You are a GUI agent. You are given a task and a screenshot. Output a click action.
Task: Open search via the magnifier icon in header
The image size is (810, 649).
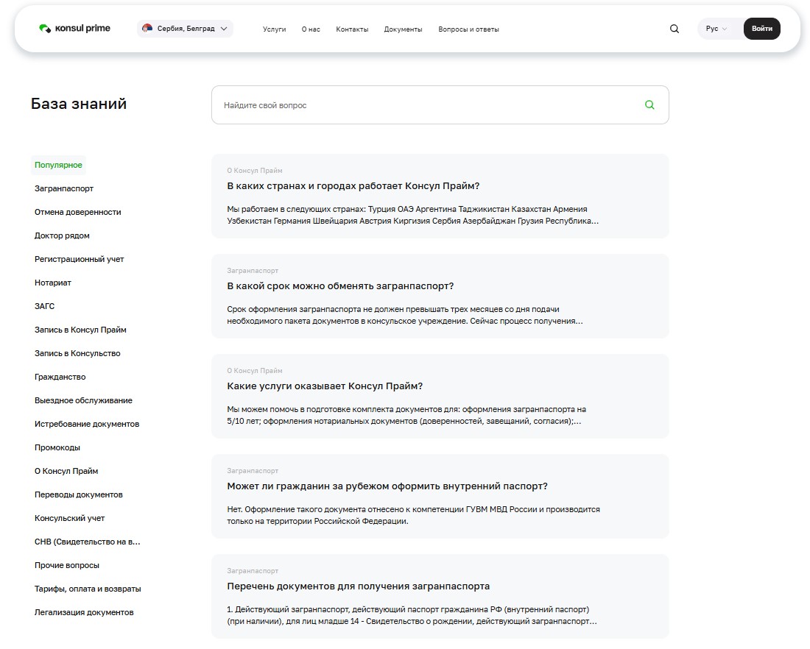click(674, 29)
